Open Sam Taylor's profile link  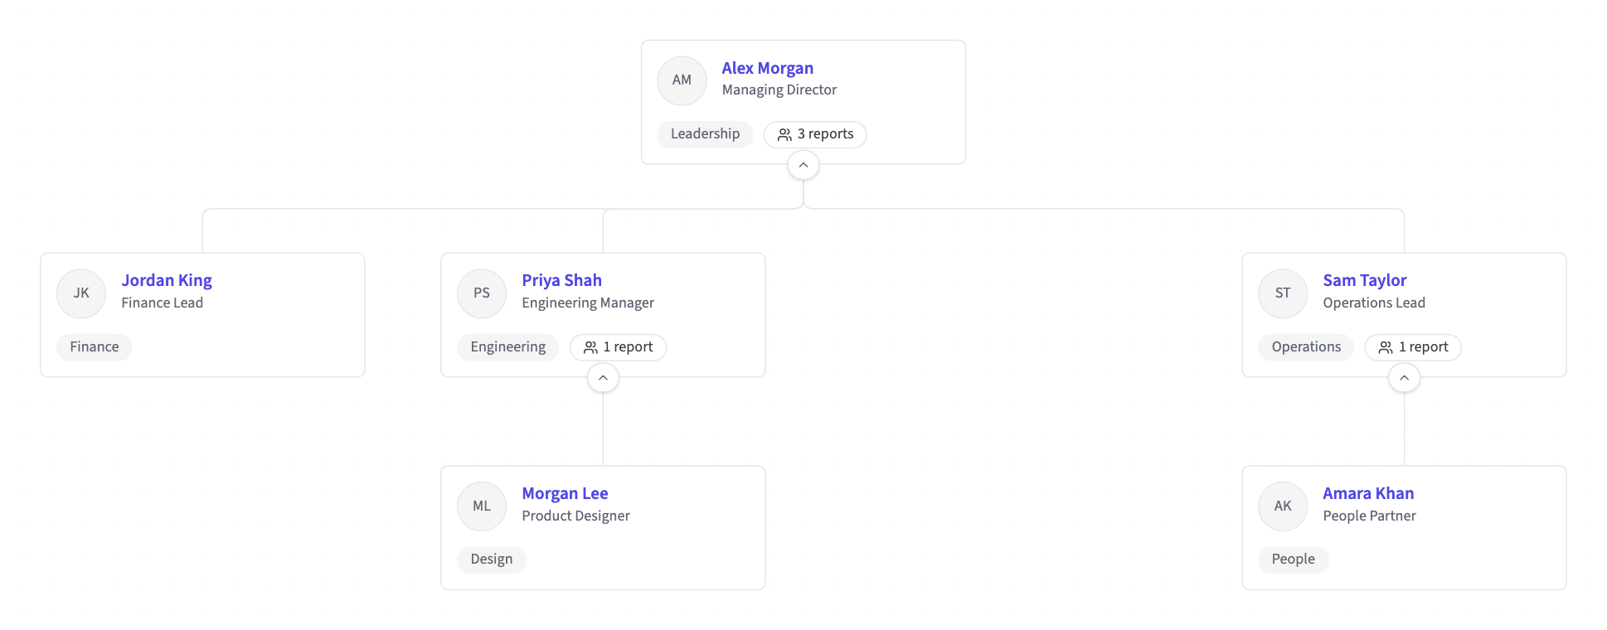click(1364, 280)
